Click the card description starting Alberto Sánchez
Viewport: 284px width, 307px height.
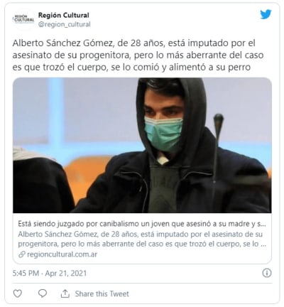[x=142, y=239]
